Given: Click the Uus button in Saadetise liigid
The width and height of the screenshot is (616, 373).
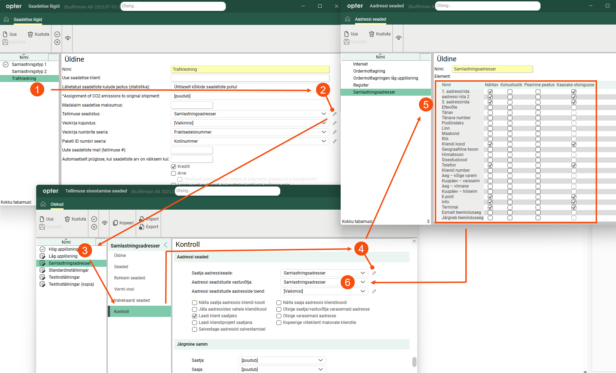Looking at the screenshot, I should click(10, 34).
